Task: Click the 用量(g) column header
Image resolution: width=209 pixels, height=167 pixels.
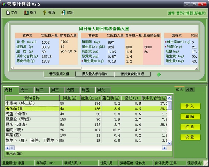Action: [70, 98]
